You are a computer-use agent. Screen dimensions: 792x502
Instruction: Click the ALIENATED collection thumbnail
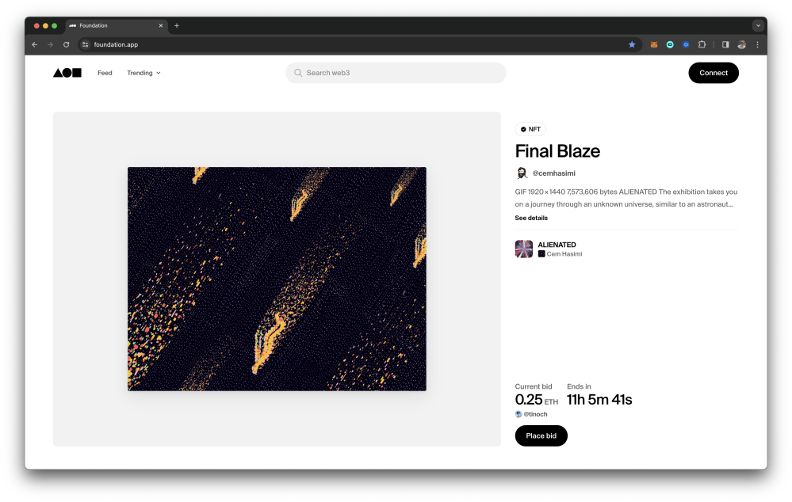point(524,249)
